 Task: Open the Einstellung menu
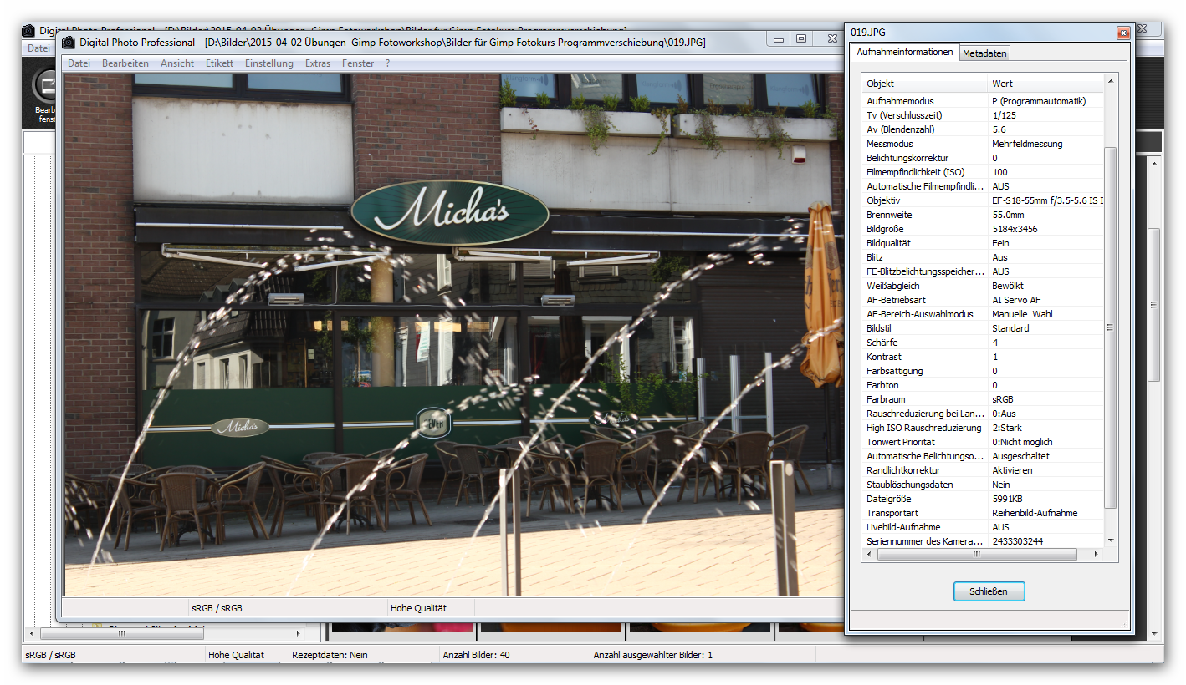tap(269, 63)
